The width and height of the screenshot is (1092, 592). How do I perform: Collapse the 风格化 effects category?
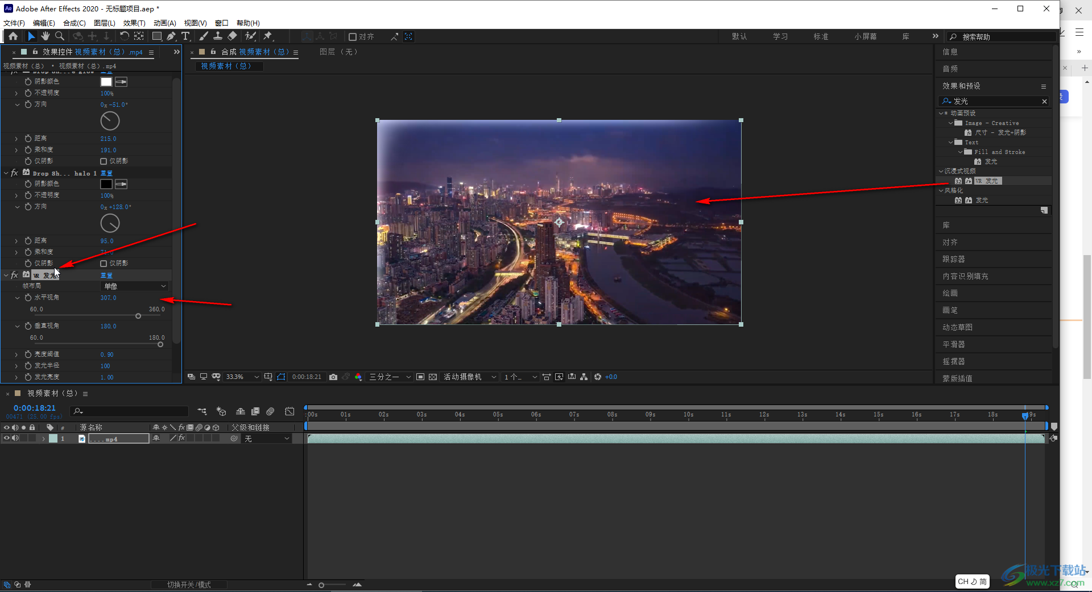point(941,190)
